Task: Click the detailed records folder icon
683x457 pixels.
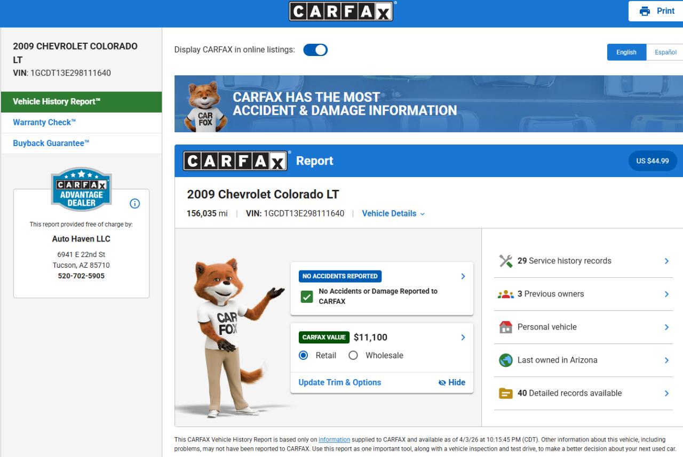Action: (x=505, y=394)
